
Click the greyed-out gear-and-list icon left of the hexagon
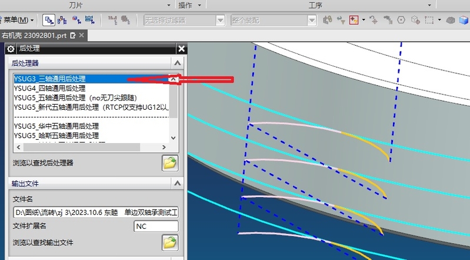click(388, 20)
